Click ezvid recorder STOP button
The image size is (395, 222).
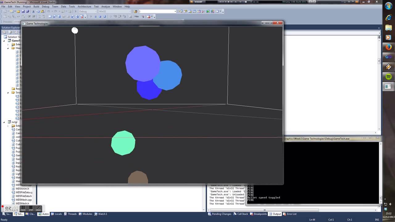pos(31,208)
